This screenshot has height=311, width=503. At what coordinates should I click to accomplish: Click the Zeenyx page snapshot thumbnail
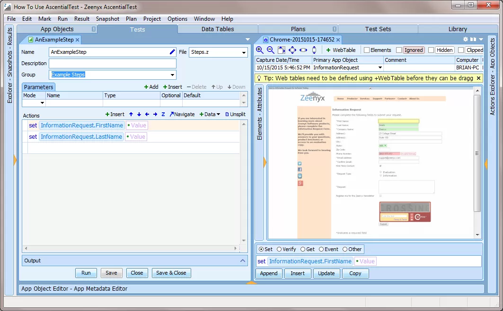[x=371, y=162]
